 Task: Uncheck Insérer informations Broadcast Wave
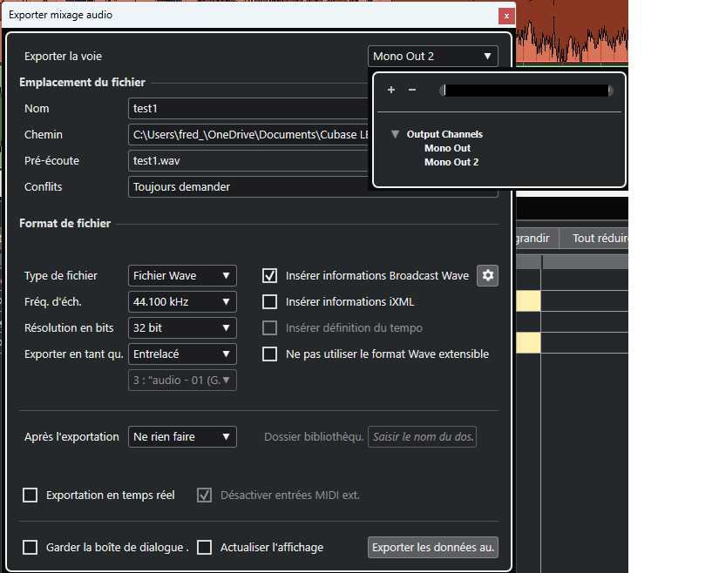pyautogui.click(x=270, y=276)
